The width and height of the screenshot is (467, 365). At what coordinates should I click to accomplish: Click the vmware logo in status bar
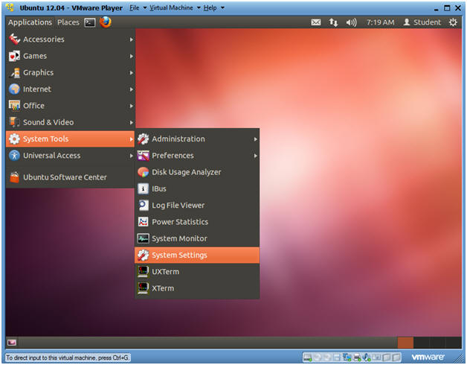tap(428, 357)
